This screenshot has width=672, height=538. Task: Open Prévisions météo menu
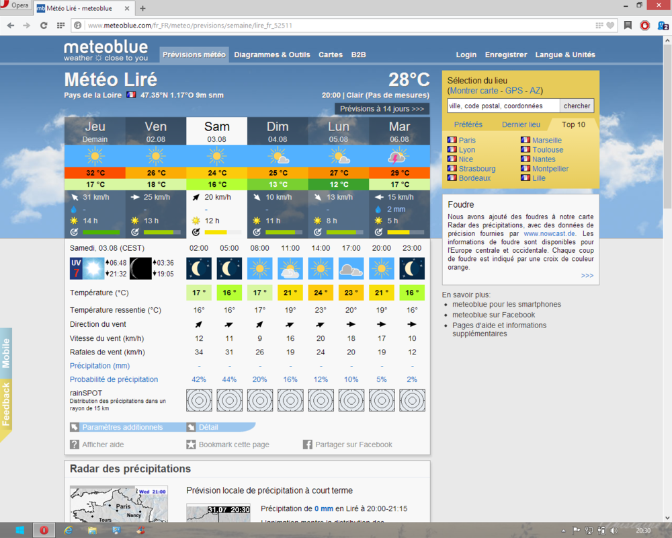194,55
